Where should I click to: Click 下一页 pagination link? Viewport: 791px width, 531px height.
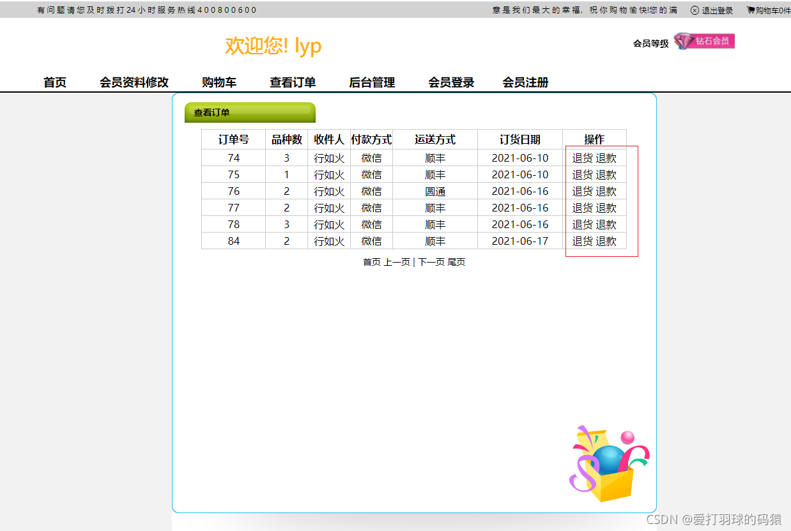[x=433, y=261]
